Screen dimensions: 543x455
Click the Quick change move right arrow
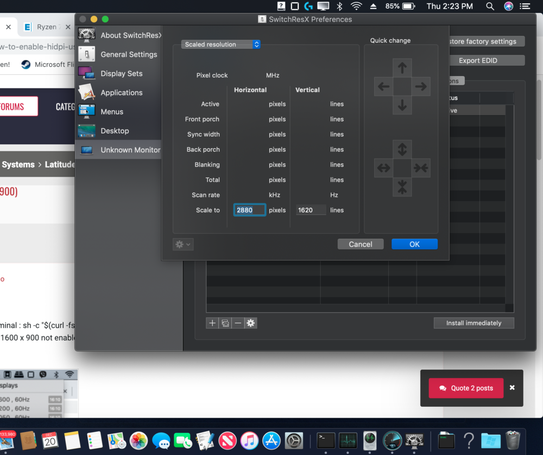point(421,86)
